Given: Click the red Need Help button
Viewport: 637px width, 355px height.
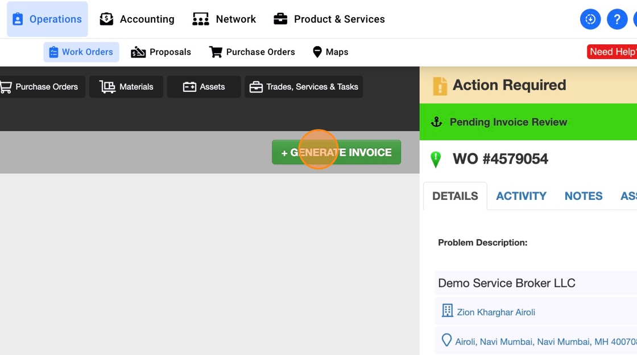Looking at the screenshot, I should coord(613,52).
